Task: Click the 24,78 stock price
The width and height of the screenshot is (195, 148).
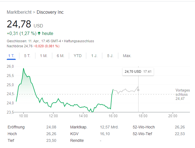Action: click(19, 24)
